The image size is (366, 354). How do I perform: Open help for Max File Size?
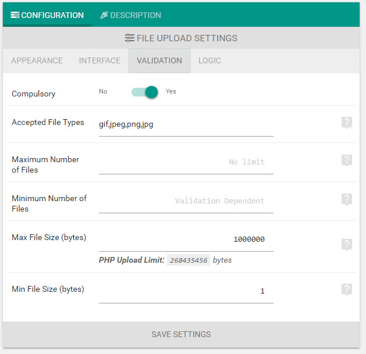point(347,245)
